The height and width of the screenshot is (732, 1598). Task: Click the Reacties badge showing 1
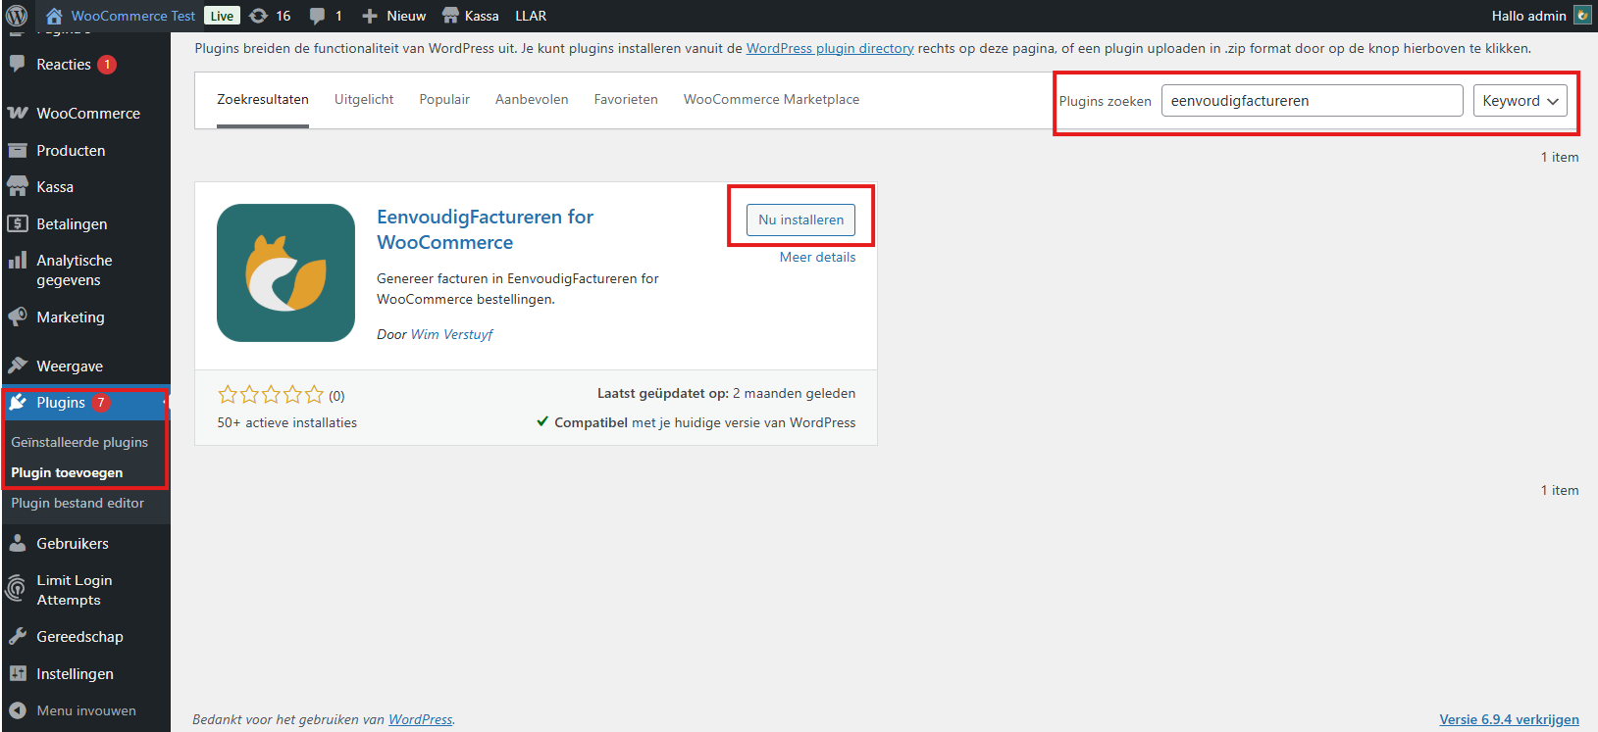(x=107, y=65)
